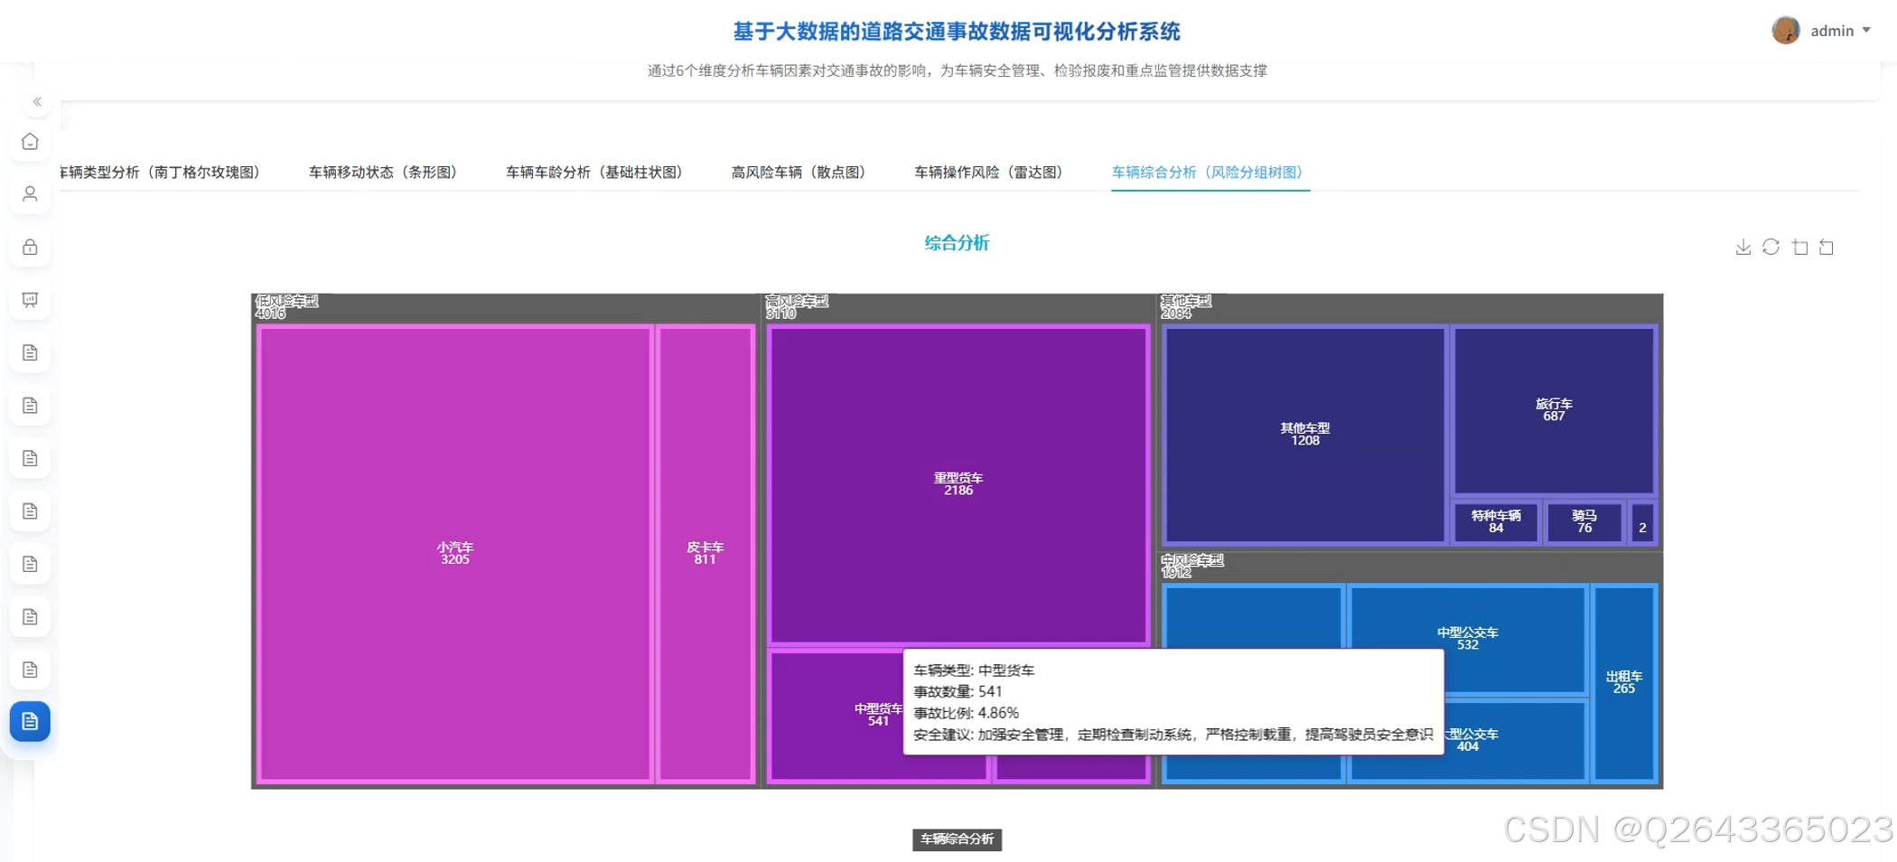Click the download chart image icon
Screen dimensions: 1897x862
pos(1743,247)
